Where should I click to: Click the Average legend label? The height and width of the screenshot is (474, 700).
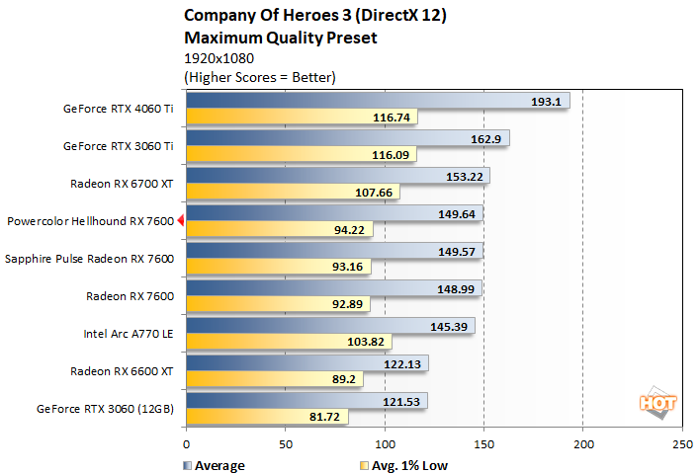219,465
